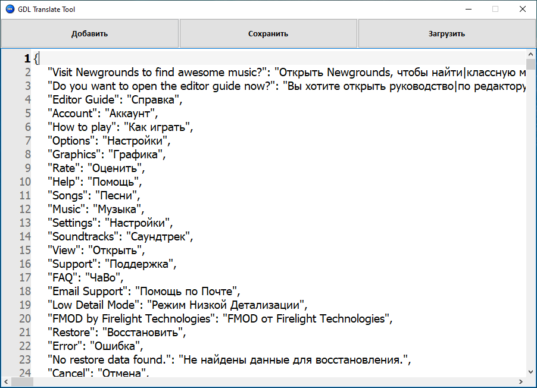Click on the "How to play" entry
537x388 pixels.
[x=120, y=127]
